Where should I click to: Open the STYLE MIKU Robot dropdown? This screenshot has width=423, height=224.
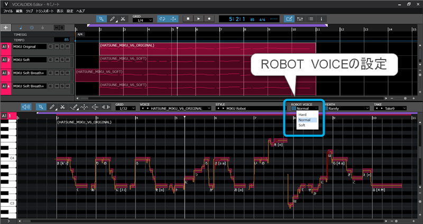(250, 109)
